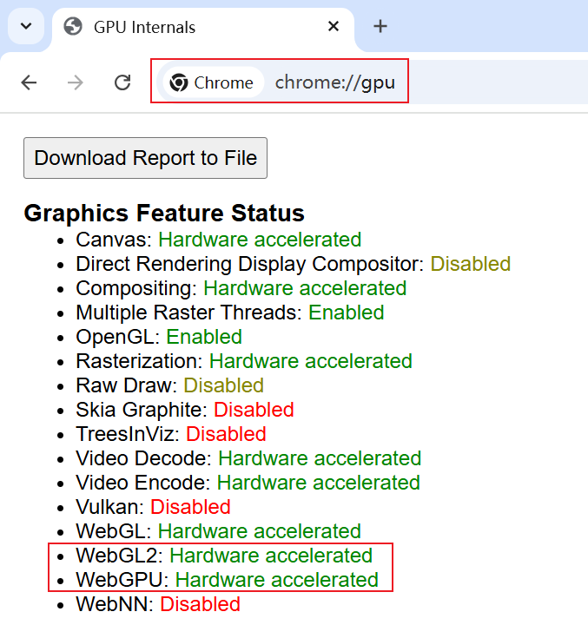The height and width of the screenshot is (625, 588).
Task: Click the forward navigation arrow
Action: tap(76, 83)
